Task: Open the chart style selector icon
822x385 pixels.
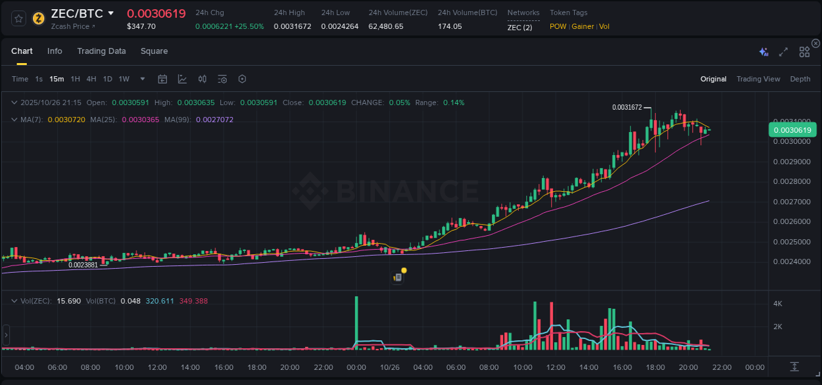Action: tap(183, 78)
